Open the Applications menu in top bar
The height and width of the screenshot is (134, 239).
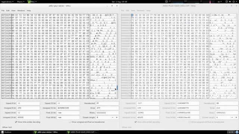click(7, 1)
